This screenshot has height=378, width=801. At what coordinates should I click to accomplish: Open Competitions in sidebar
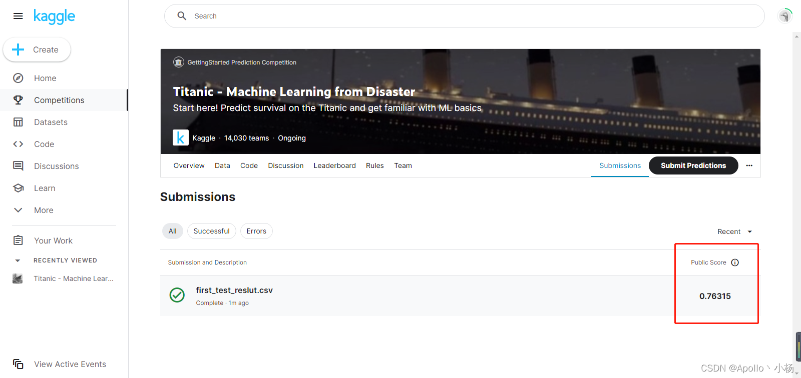point(59,100)
